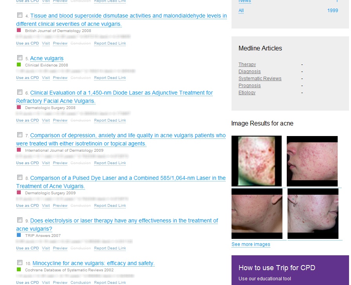Click the pink category square under British Journal of Dermatology

[x=18, y=30]
